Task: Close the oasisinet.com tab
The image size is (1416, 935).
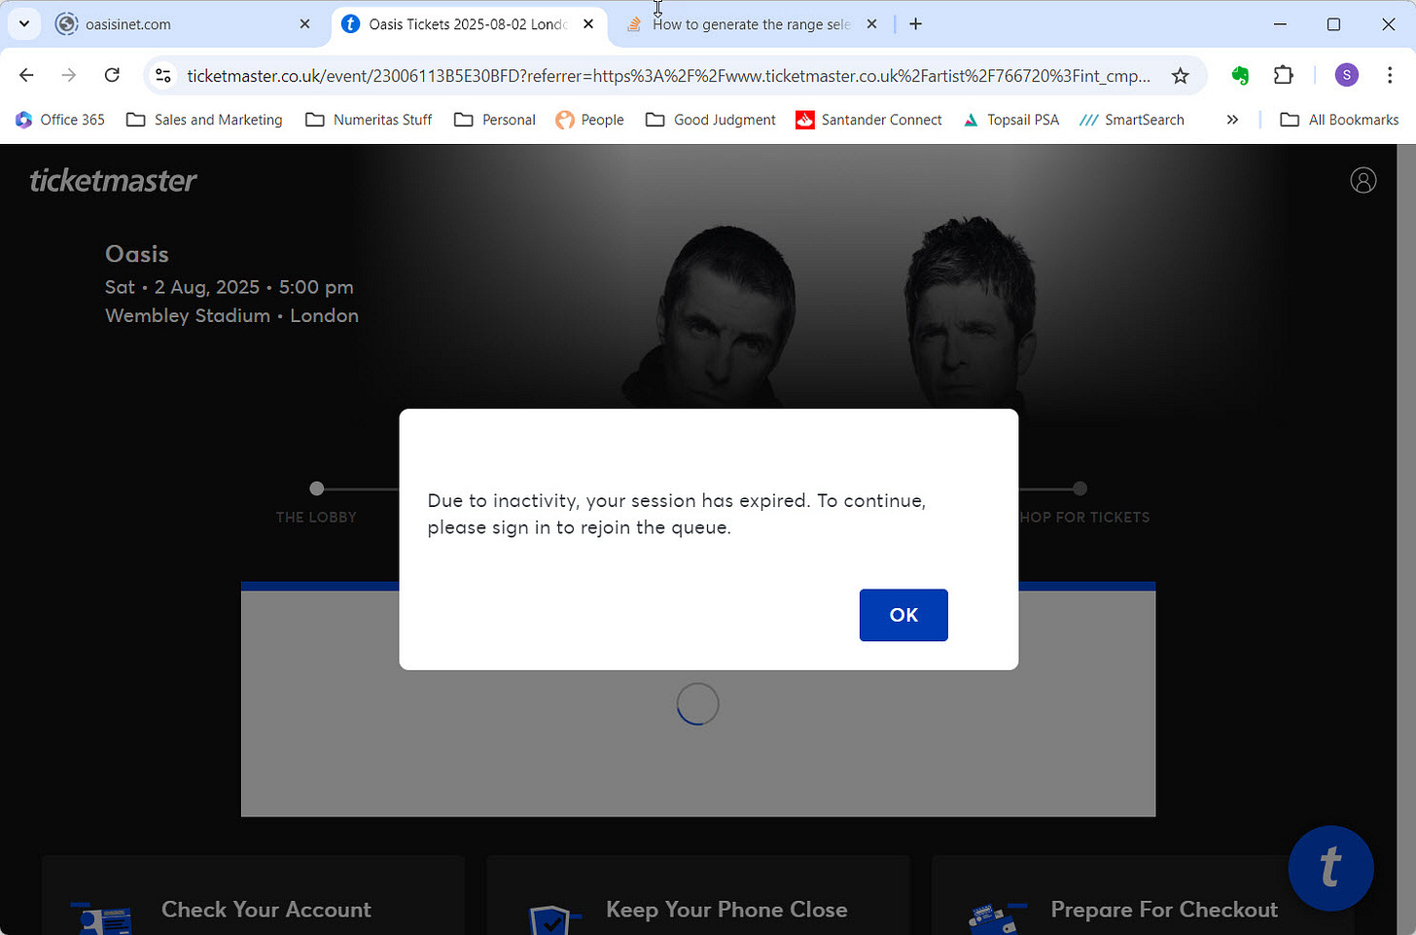Action: [x=304, y=24]
